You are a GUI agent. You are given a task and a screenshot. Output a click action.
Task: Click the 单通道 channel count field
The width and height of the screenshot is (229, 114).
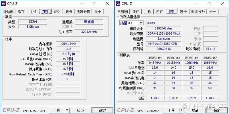tap(89, 22)
